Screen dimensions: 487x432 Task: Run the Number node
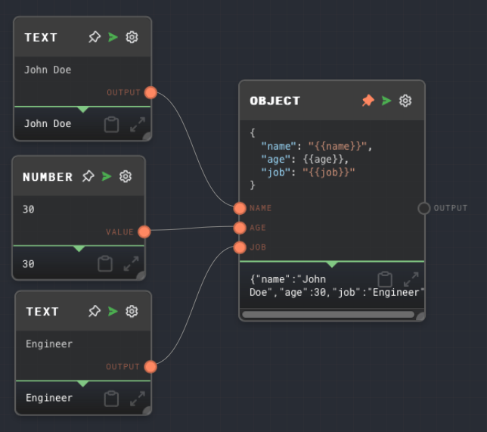pos(107,176)
